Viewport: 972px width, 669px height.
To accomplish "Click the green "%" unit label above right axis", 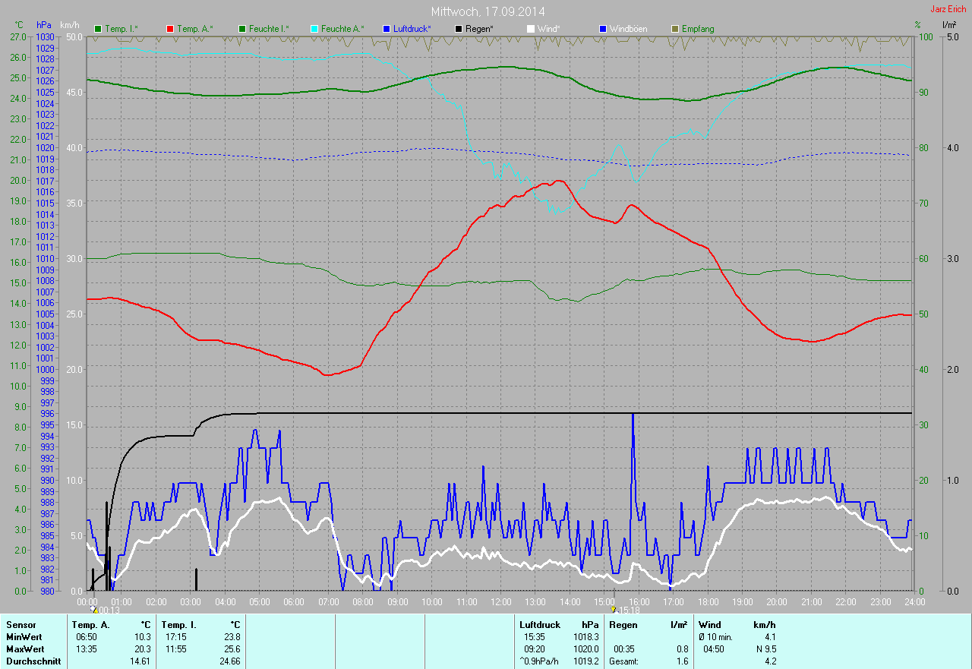I will point(917,25).
